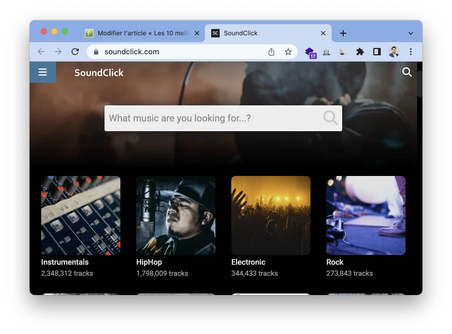Viewport: 452px width, 334px height.
Task: Click the red close window button
Action: (x=44, y=32)
